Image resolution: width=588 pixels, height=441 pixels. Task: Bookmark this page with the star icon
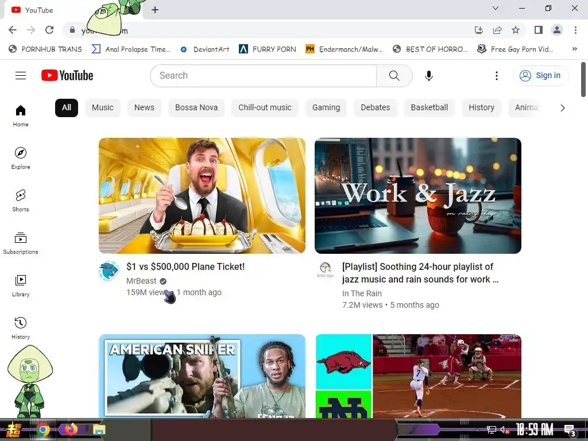click(x=516, y=30)
